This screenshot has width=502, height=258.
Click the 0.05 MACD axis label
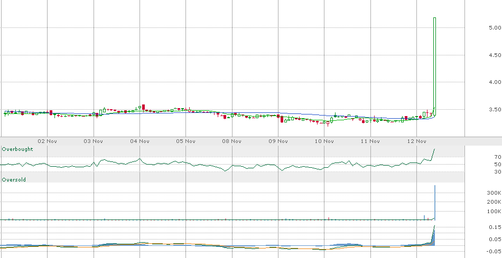tap(495, 239)
